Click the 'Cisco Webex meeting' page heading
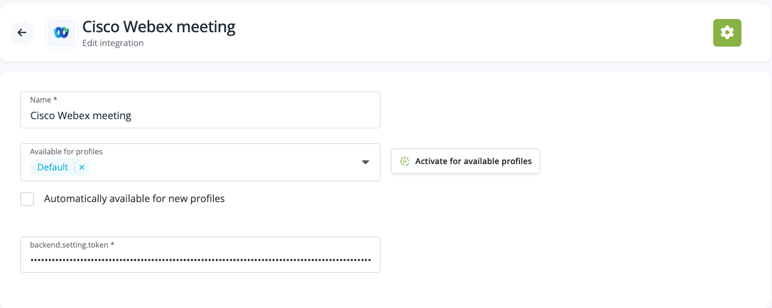Image resolution: width=772 pixels, height=308 pixels. click(x=159, y=27)
